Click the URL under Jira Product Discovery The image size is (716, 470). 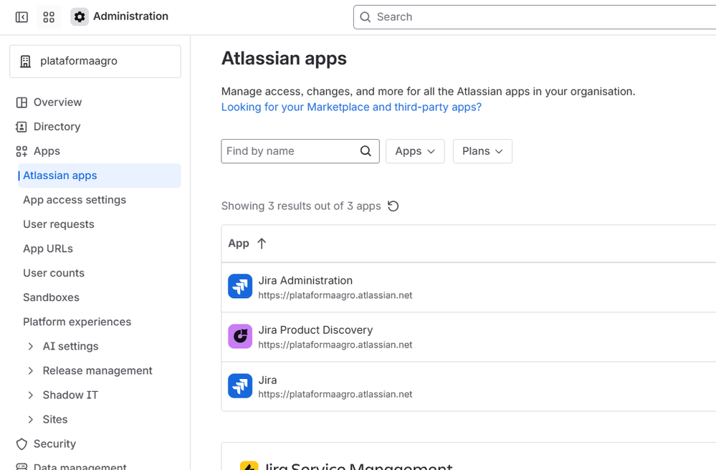coord(335,345)
